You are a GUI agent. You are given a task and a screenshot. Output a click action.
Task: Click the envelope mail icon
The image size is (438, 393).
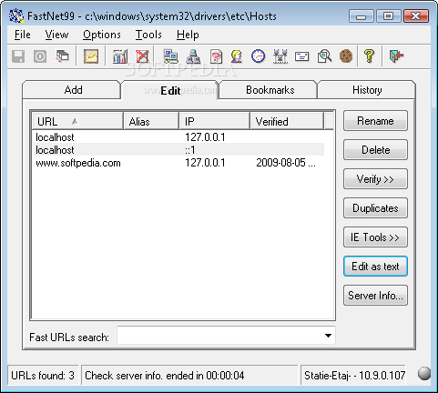click(302, 56)
